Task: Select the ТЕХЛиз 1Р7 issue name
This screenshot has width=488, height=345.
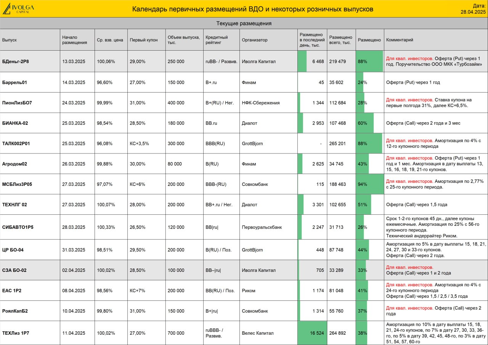Action: [16, 333]
